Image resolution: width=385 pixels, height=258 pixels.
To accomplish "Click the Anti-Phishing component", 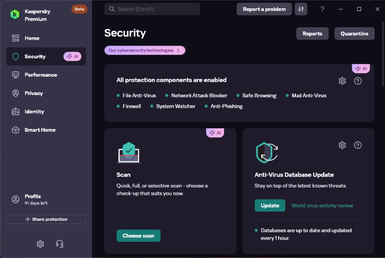I will [224, 106].
